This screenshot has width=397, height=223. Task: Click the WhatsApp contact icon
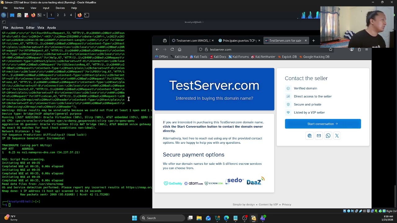click(328, 136)
